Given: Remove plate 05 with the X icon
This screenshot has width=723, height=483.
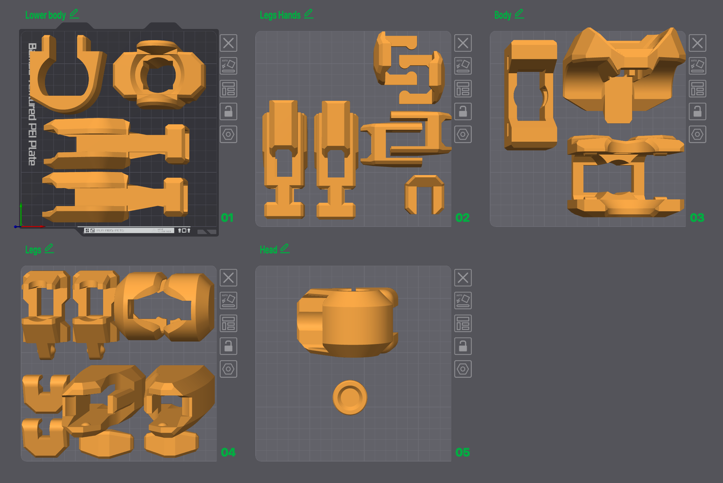Looking at the screenshot, I should coord(463,278).
